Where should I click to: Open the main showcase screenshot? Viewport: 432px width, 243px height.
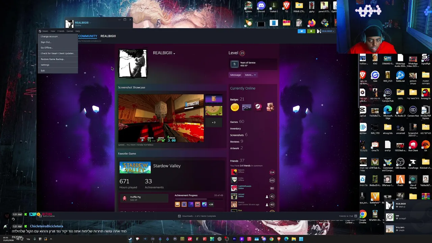161,118
